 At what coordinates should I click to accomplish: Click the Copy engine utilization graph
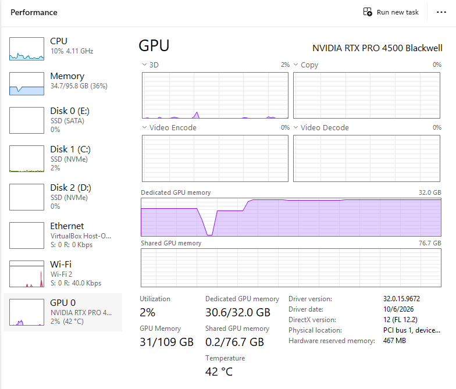click(x=366, y=95)
